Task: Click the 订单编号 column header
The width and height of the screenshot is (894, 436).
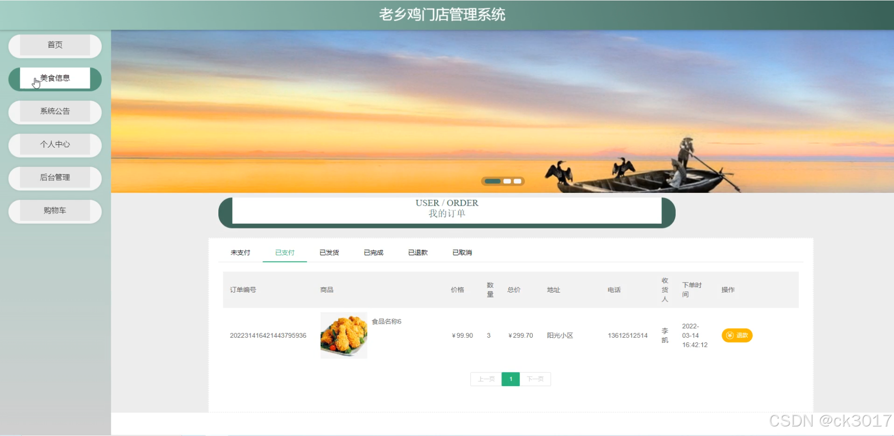Action: [x=243, y=290]
